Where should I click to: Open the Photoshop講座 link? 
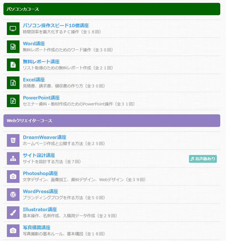tap(40, 173)
